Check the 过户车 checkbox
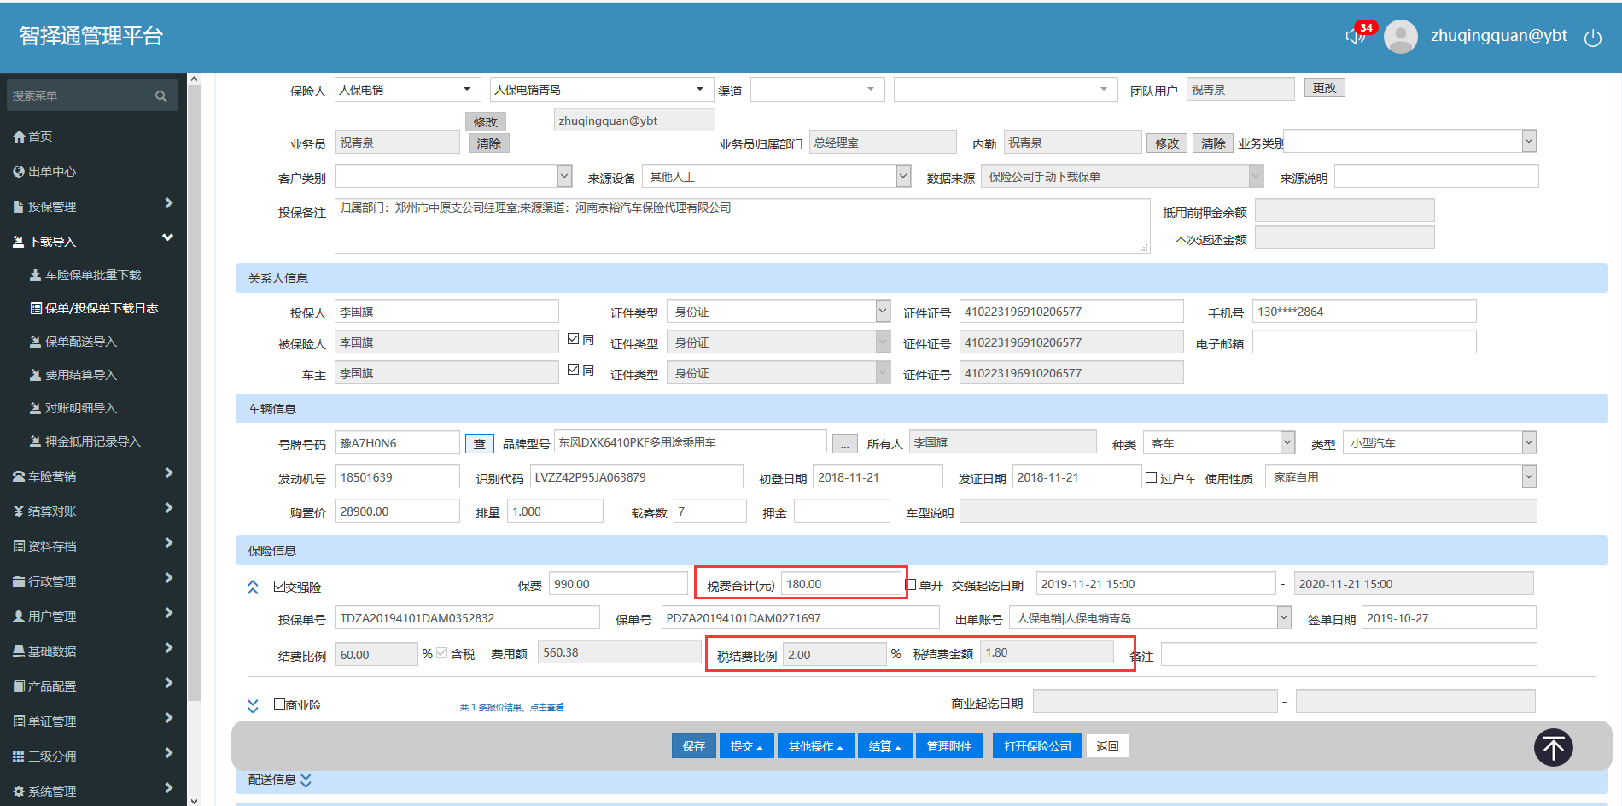Screen dimensions: 1622x806 point(1151,478)
